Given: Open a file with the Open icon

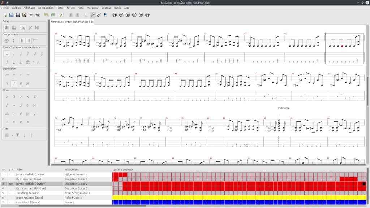Looking at the screenshot, I should click(11, 15).
